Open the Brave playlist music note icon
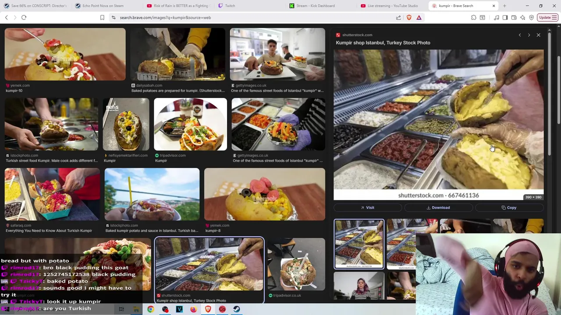Screen dimensions: 561x315 pyautogui.click(x=496, y=17)
